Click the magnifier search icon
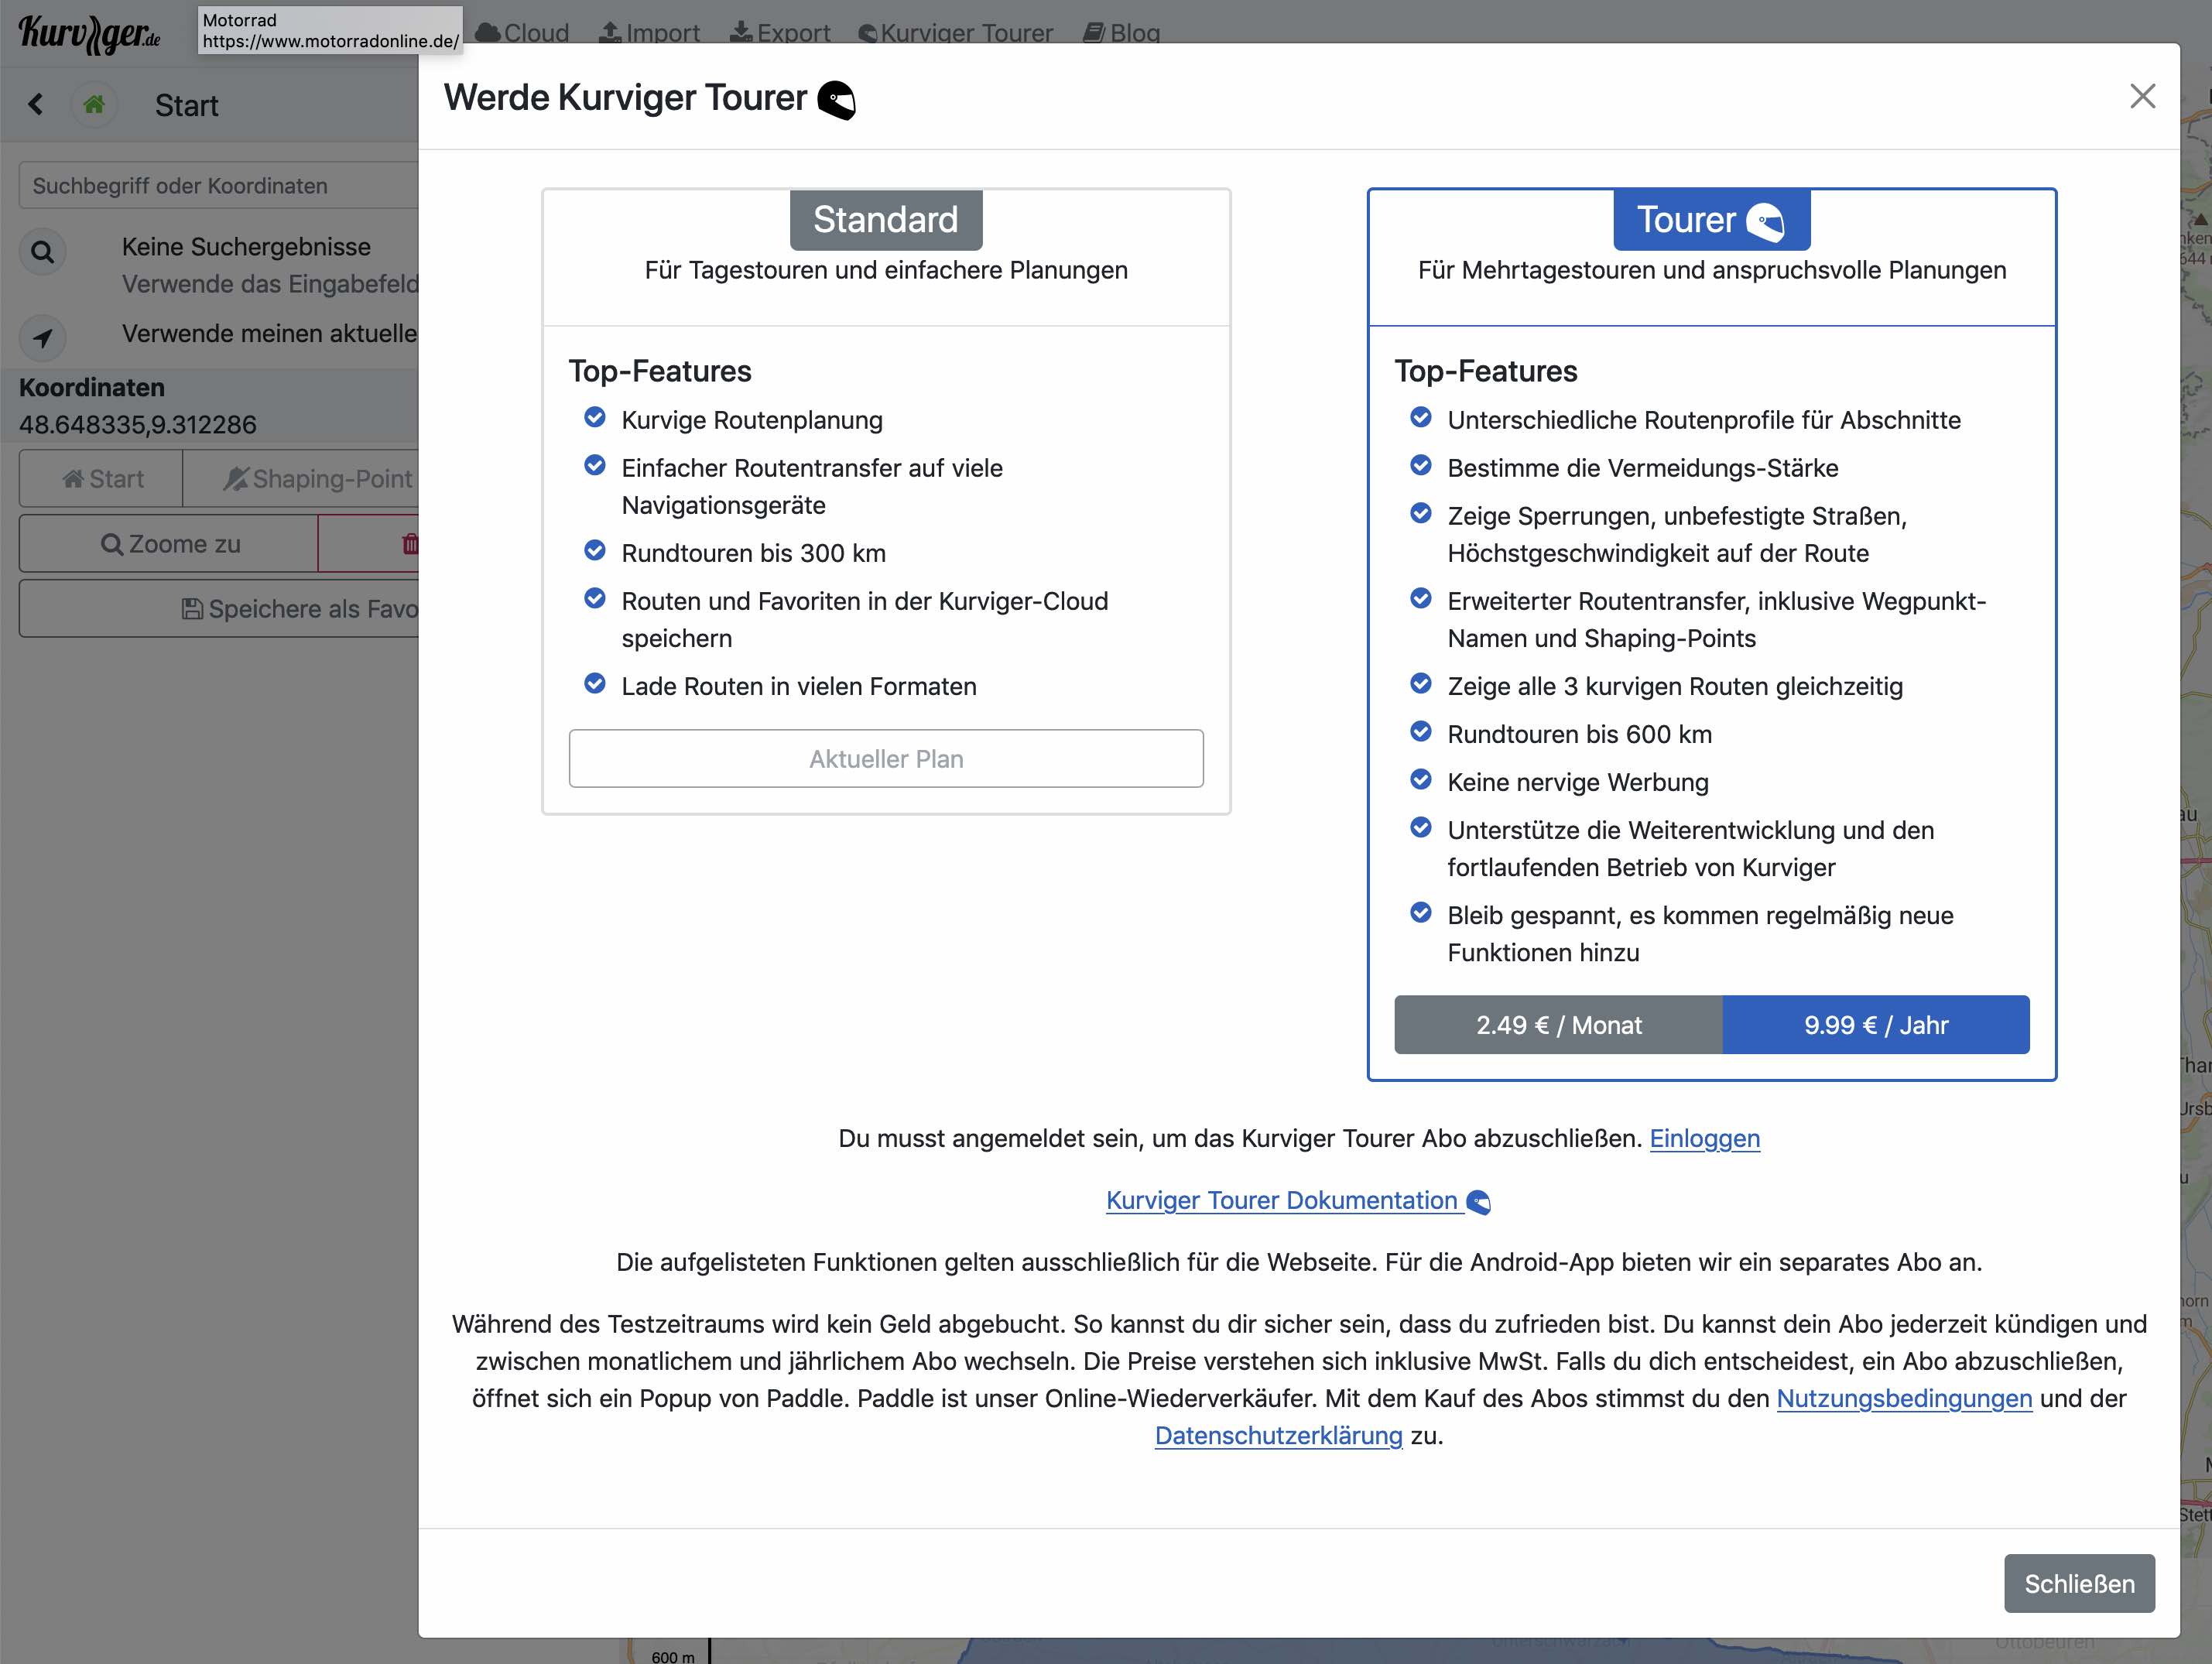The width and height of the screenshot is (2212, 1664). pyautogui.click(x=42, y=252)
